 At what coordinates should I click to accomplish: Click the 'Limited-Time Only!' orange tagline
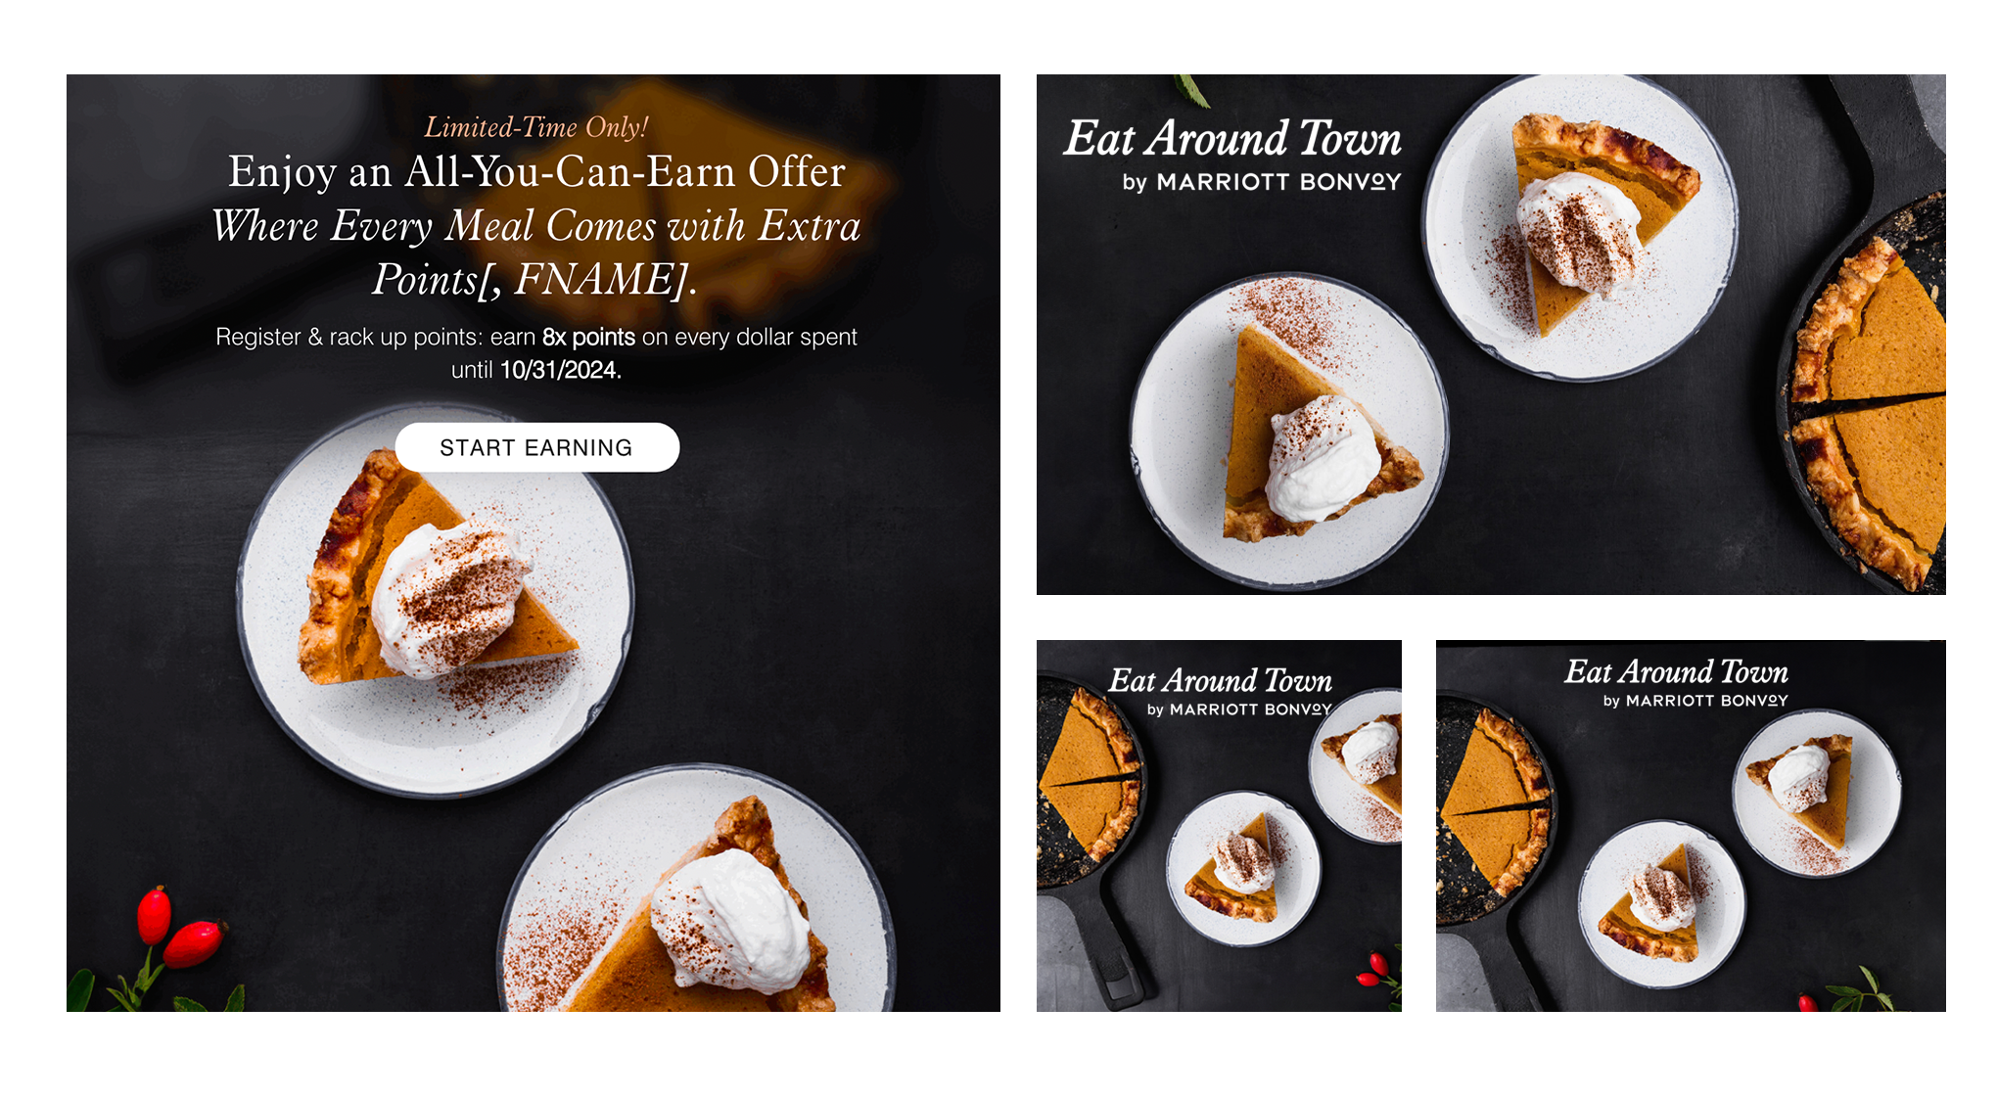pos(535,127)
